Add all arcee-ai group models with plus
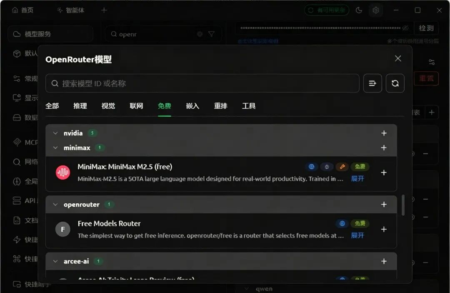Screen dimensions: 450x293 click(384, 261)
